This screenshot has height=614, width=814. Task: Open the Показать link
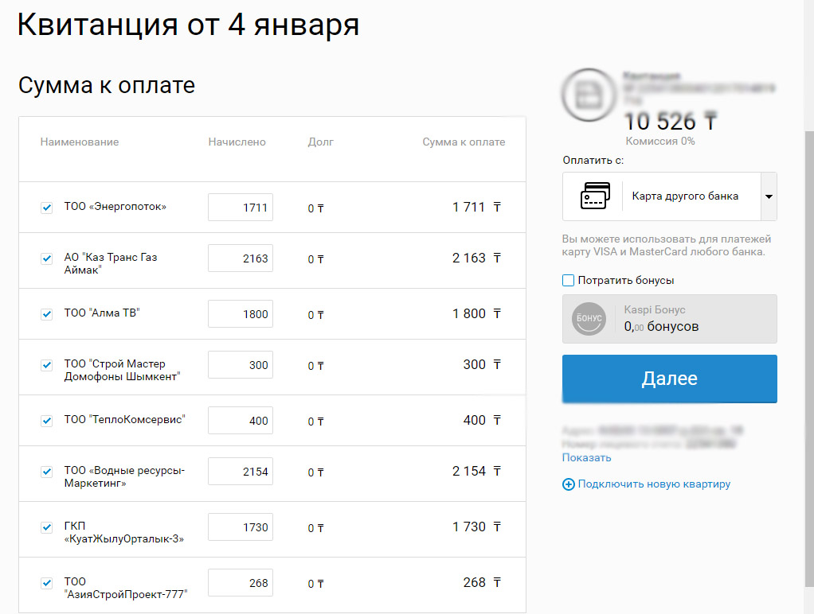pos(587,458)
